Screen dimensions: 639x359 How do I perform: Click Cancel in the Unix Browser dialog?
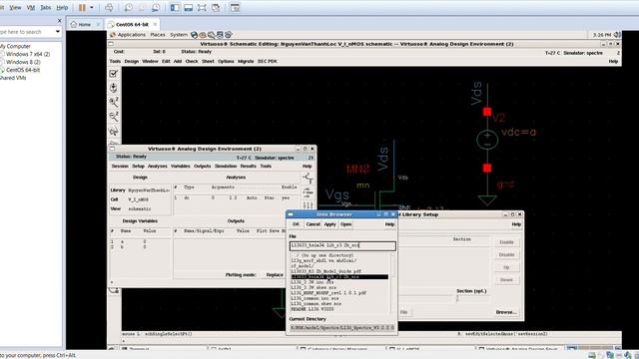[x=313, y=224]
